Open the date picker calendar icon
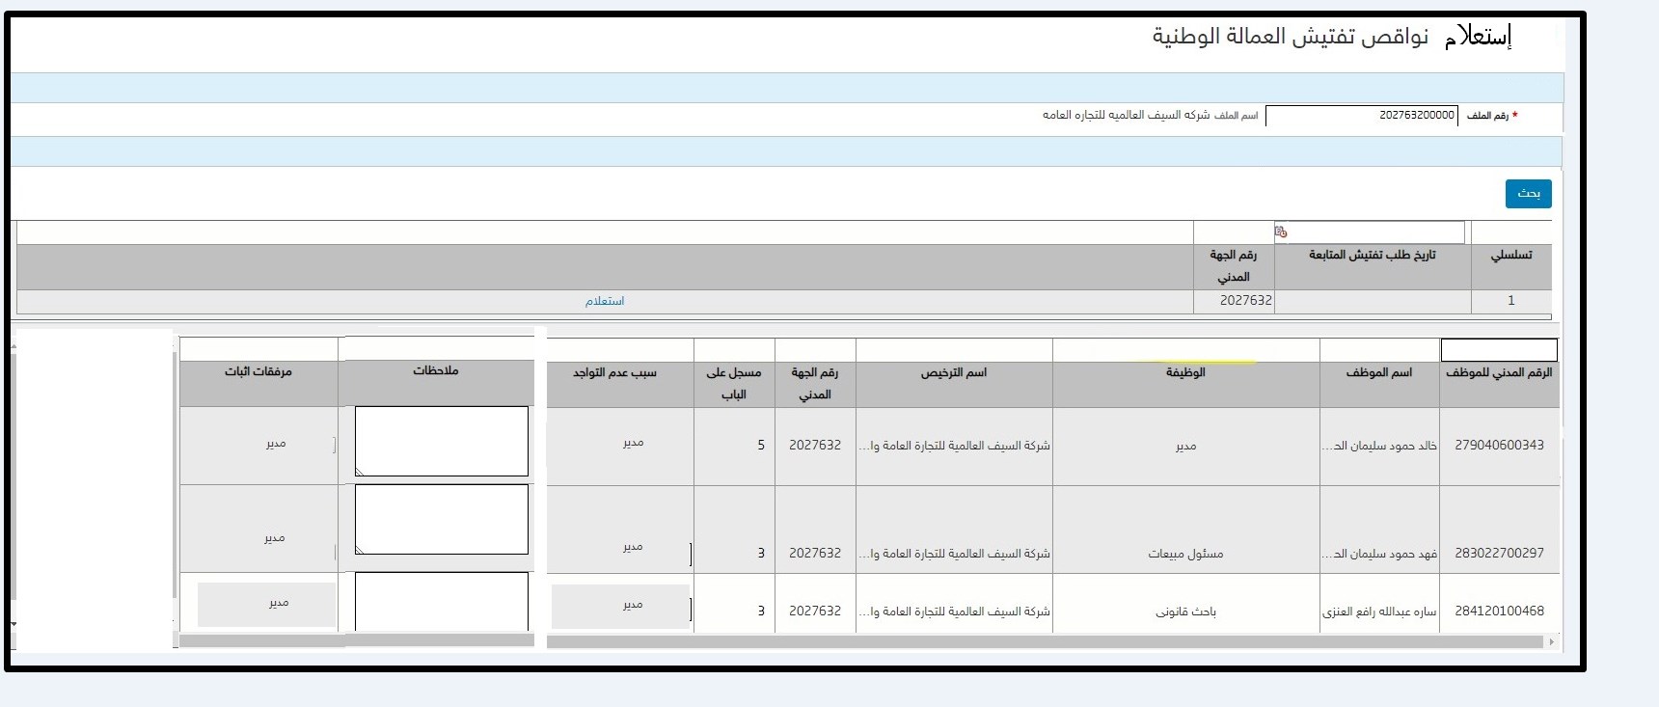This screenshot has width=1659, height=707. (x=1281, y=231)
